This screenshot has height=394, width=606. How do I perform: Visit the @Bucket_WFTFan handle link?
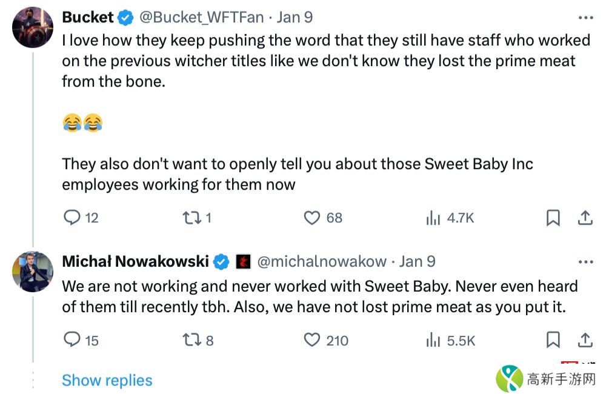coord(202,18)
